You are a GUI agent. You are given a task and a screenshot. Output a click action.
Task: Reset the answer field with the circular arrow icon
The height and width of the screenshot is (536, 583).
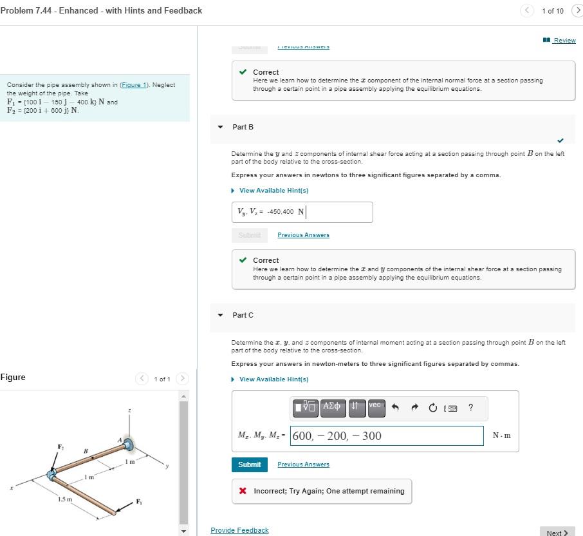pyautogui.click(x=432, y=407)
